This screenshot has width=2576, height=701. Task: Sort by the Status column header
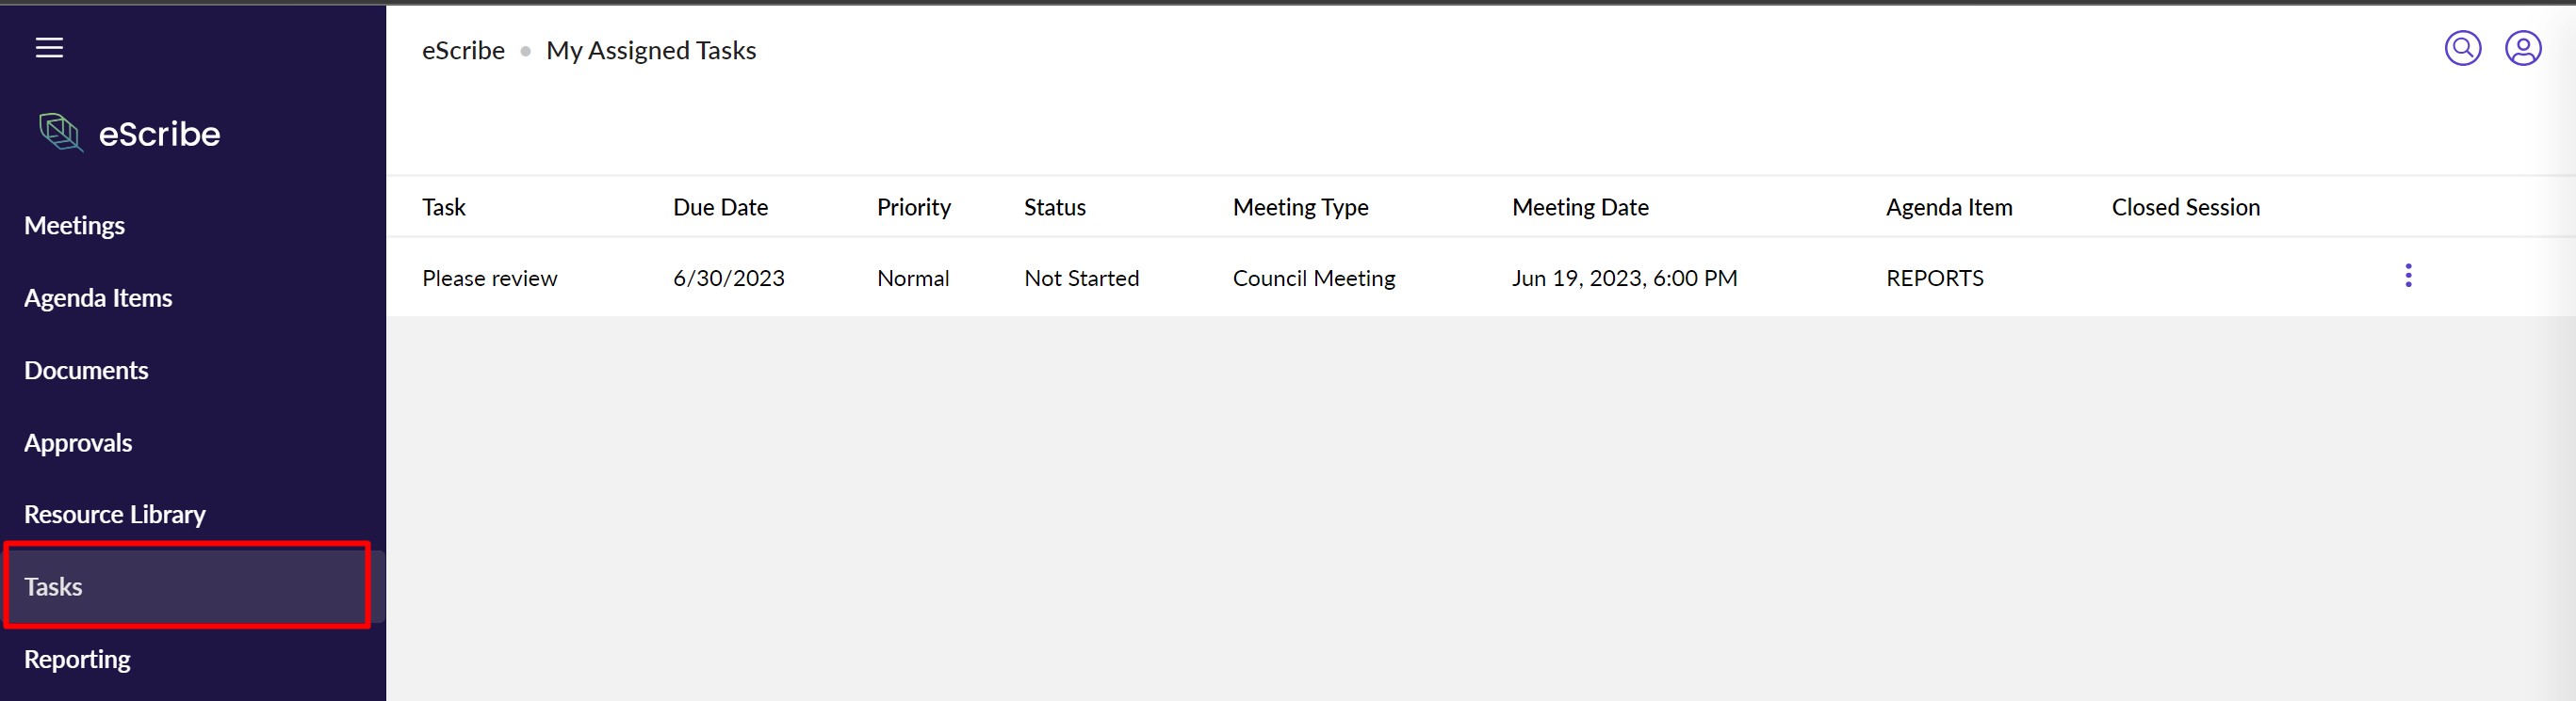click(x=1054, y=208)
